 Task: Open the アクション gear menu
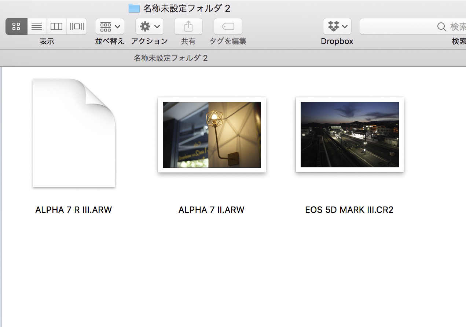coord(150,26)
